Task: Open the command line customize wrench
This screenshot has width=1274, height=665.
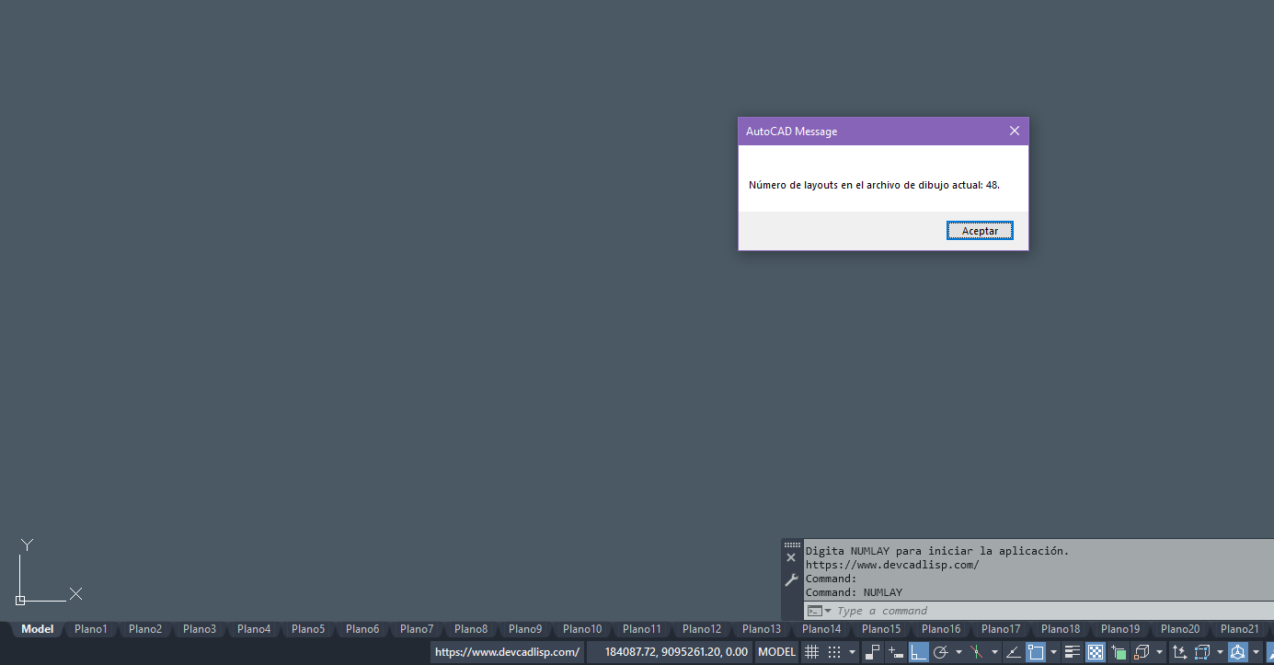Action: tap(791, 580)
